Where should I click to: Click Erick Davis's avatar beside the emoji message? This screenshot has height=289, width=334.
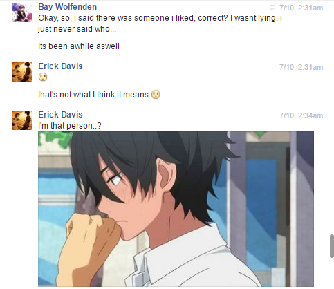21,72
